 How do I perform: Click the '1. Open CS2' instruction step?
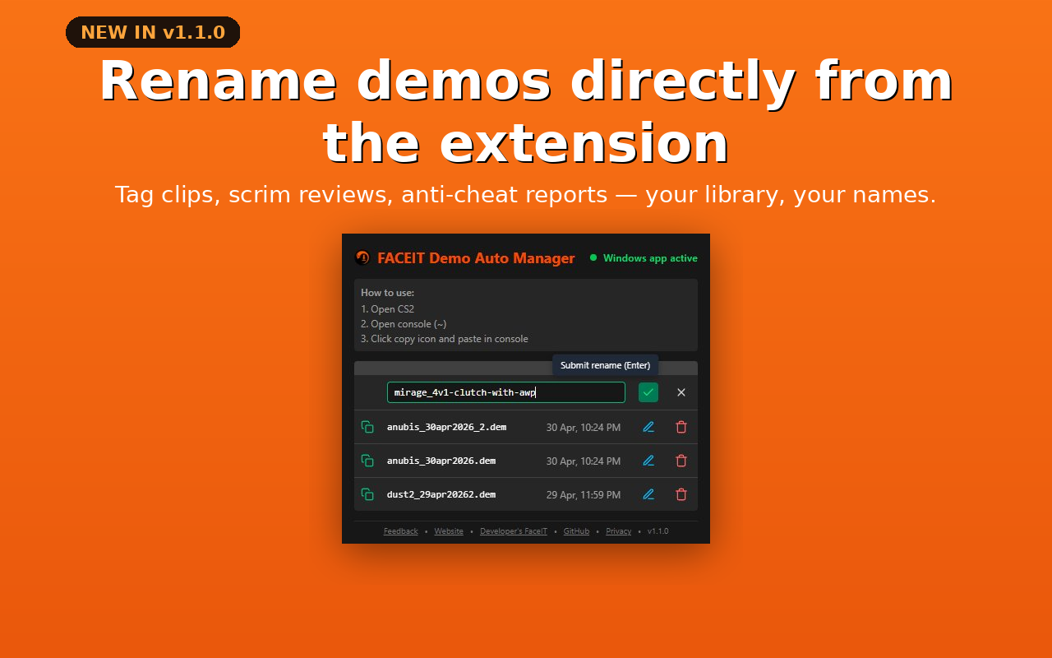pyautogui.click(x=387, y=309)
